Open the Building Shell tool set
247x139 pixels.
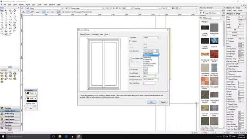[10, 111]
